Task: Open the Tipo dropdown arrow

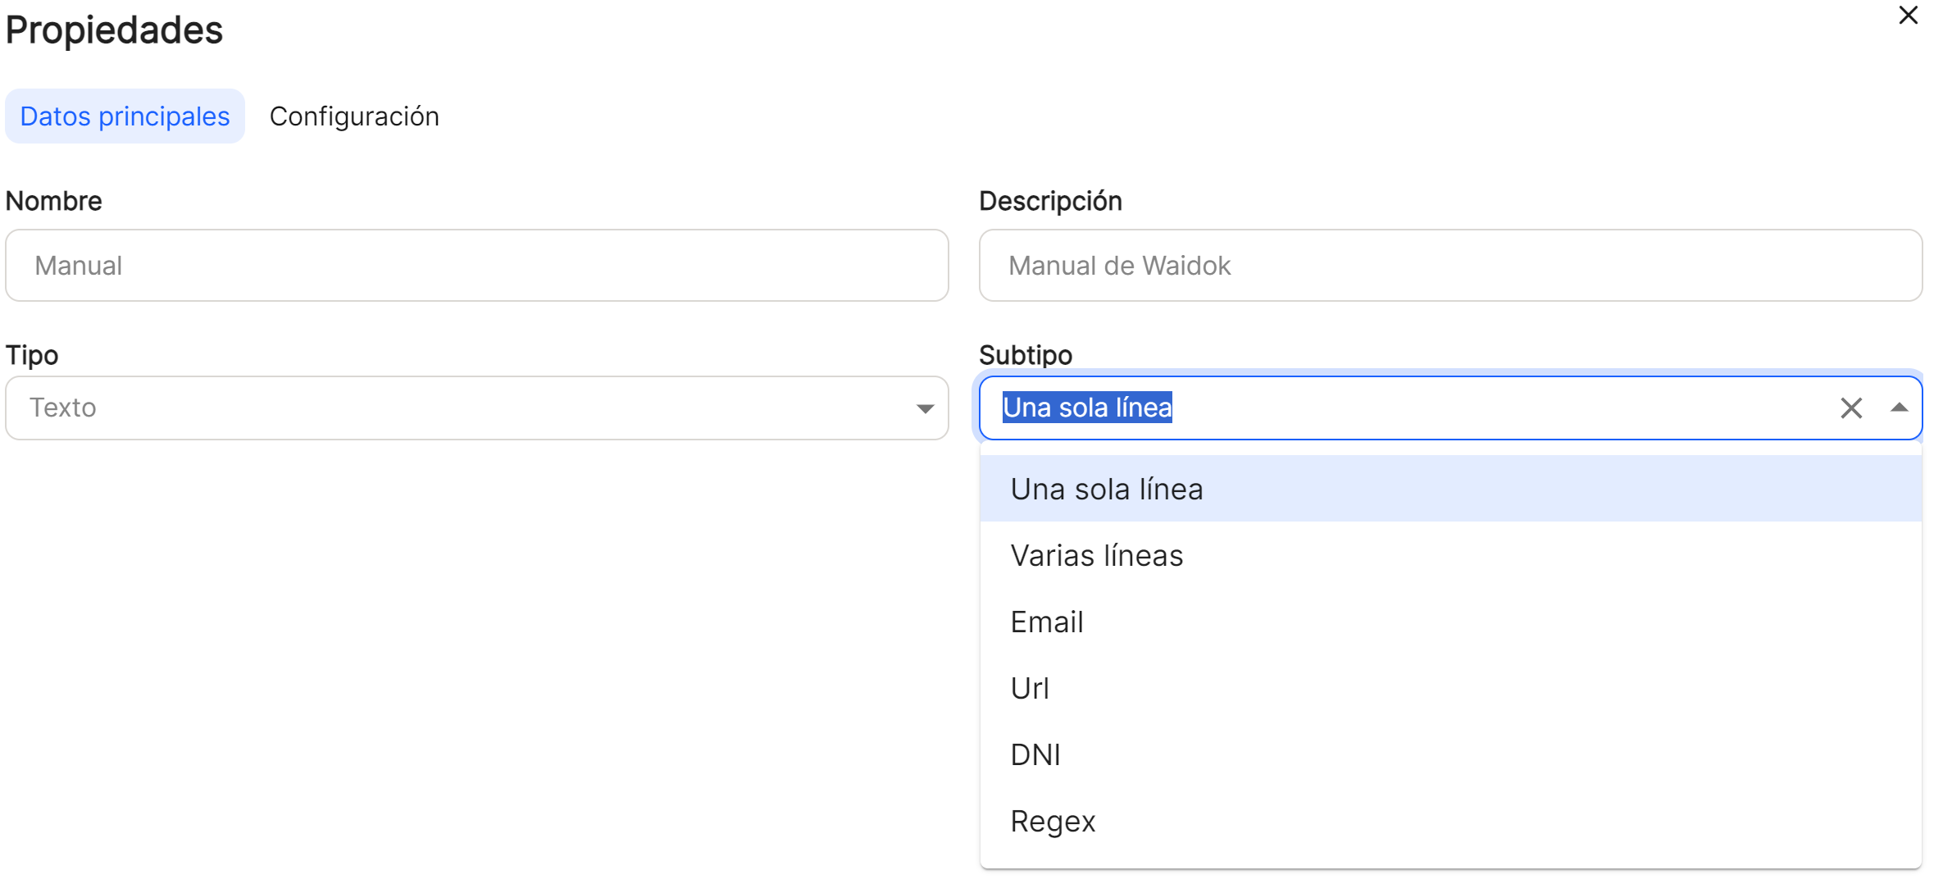Action: tap(925, 408)
